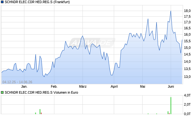
Task: Click the date range text 04.12.25 - 14.06.26
Action: point(17,82)
